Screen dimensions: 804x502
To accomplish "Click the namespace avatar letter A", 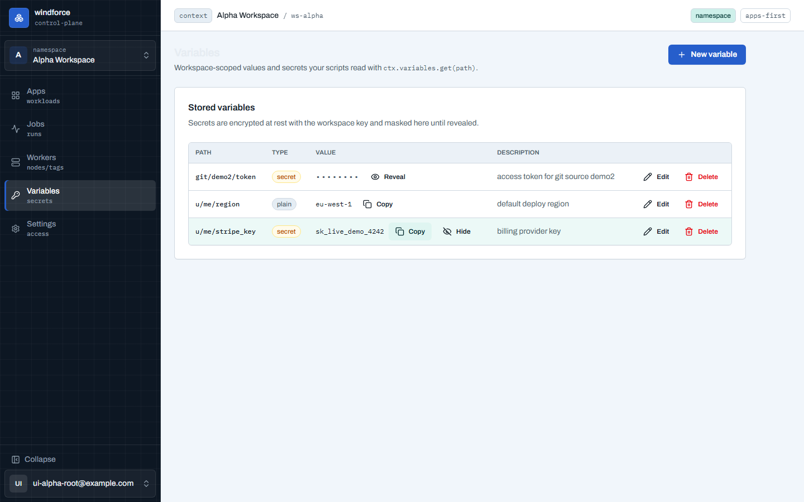I will [x=18, y=55].
